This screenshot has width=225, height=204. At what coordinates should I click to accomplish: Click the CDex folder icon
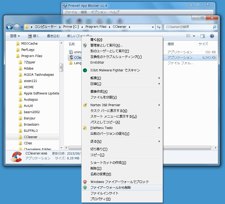20,143
